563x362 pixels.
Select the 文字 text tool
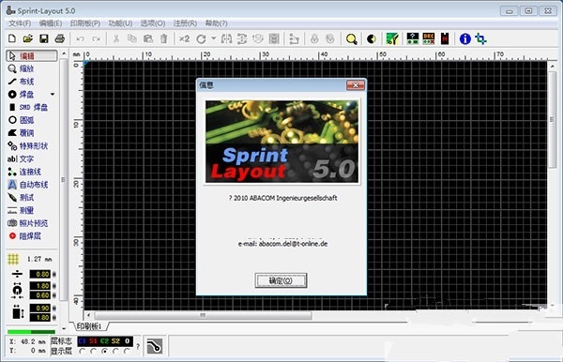pyautogui.click(x=21, y=158)
